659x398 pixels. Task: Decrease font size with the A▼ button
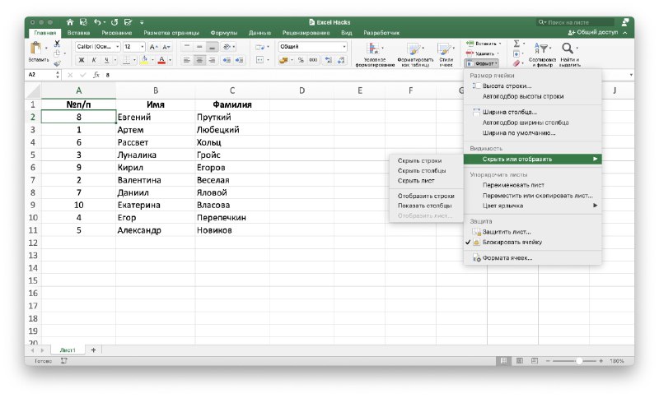click(166, 47)
